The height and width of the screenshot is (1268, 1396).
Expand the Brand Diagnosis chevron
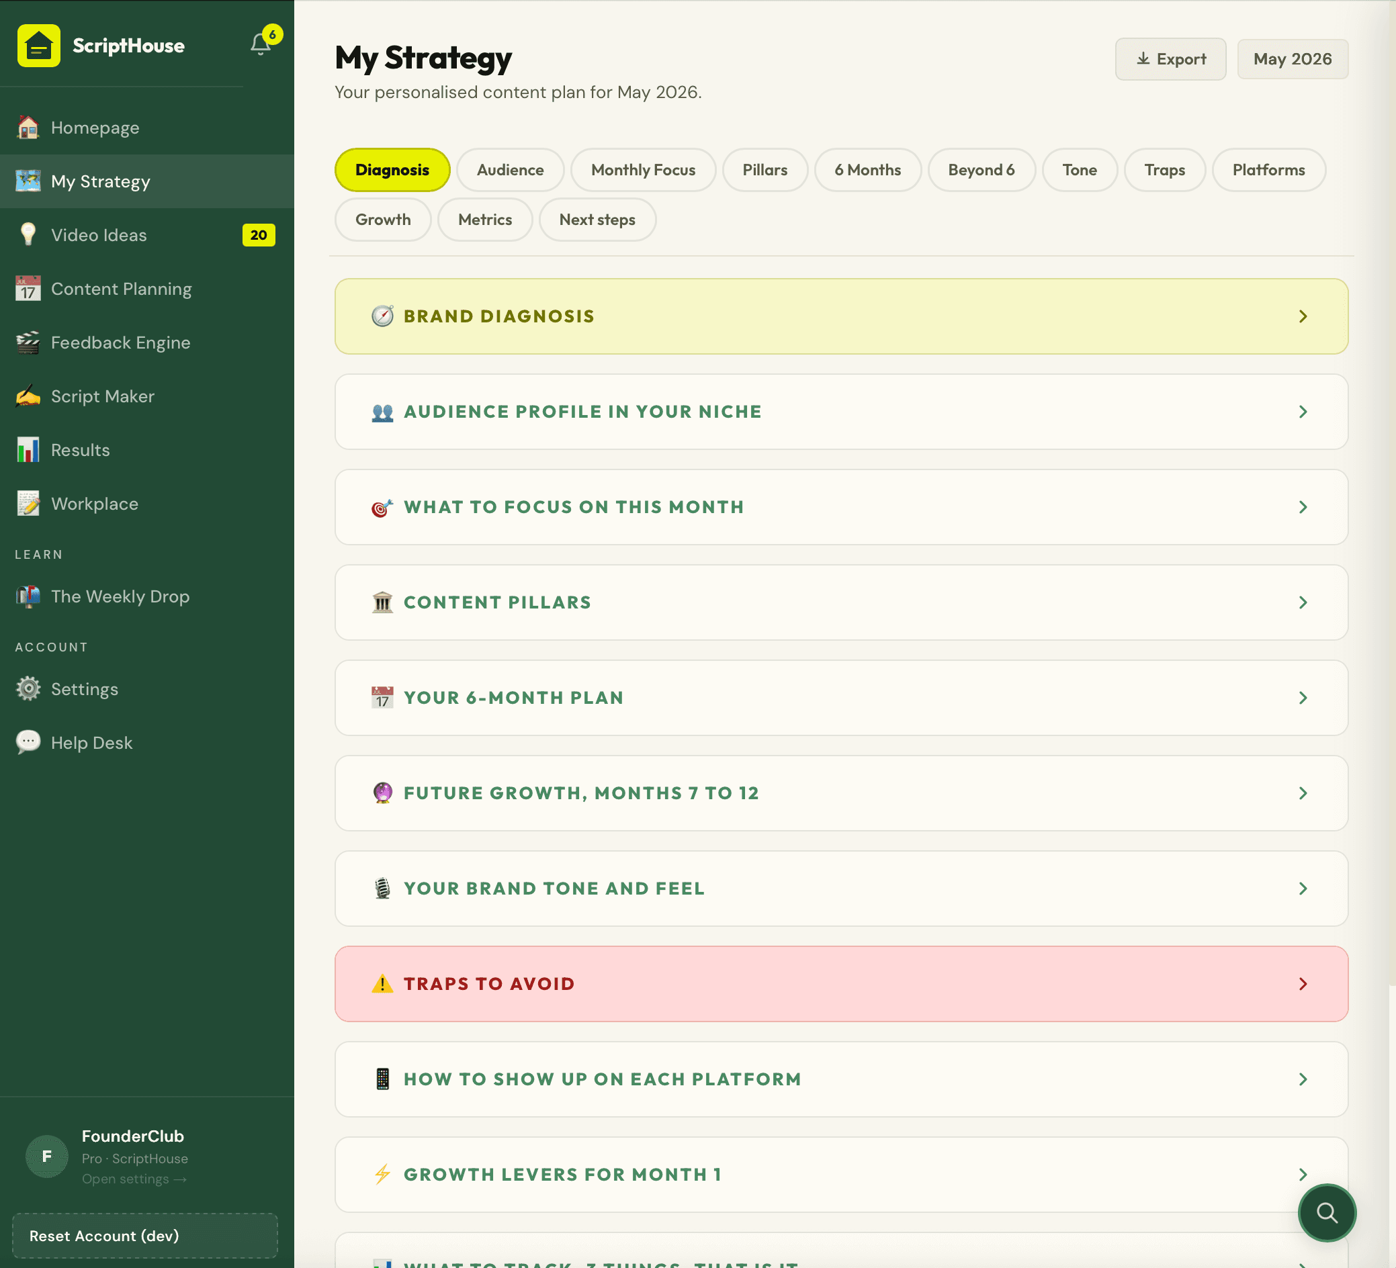pos(1303,316)
